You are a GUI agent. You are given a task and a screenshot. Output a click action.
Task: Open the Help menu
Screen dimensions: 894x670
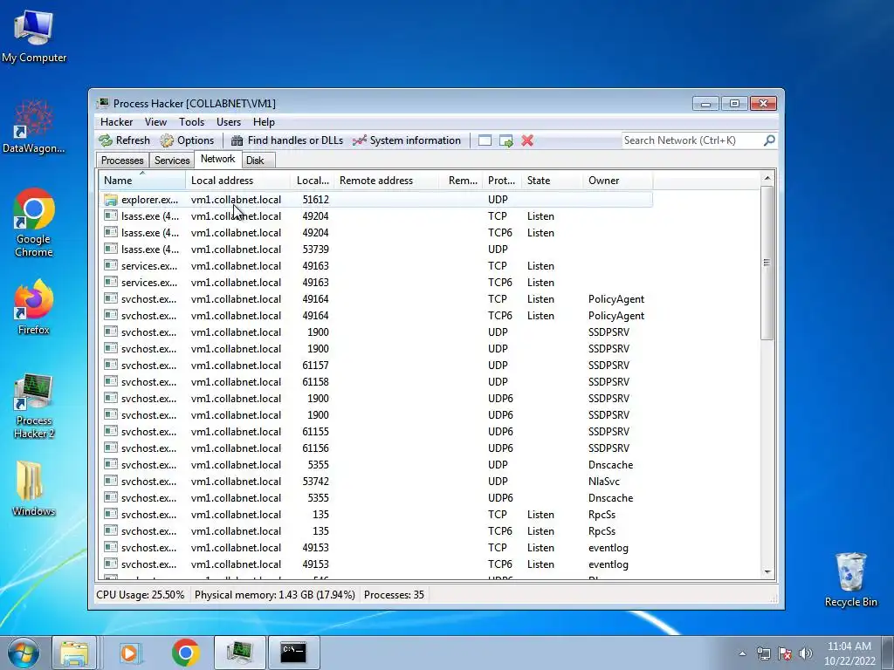[264, 122]
